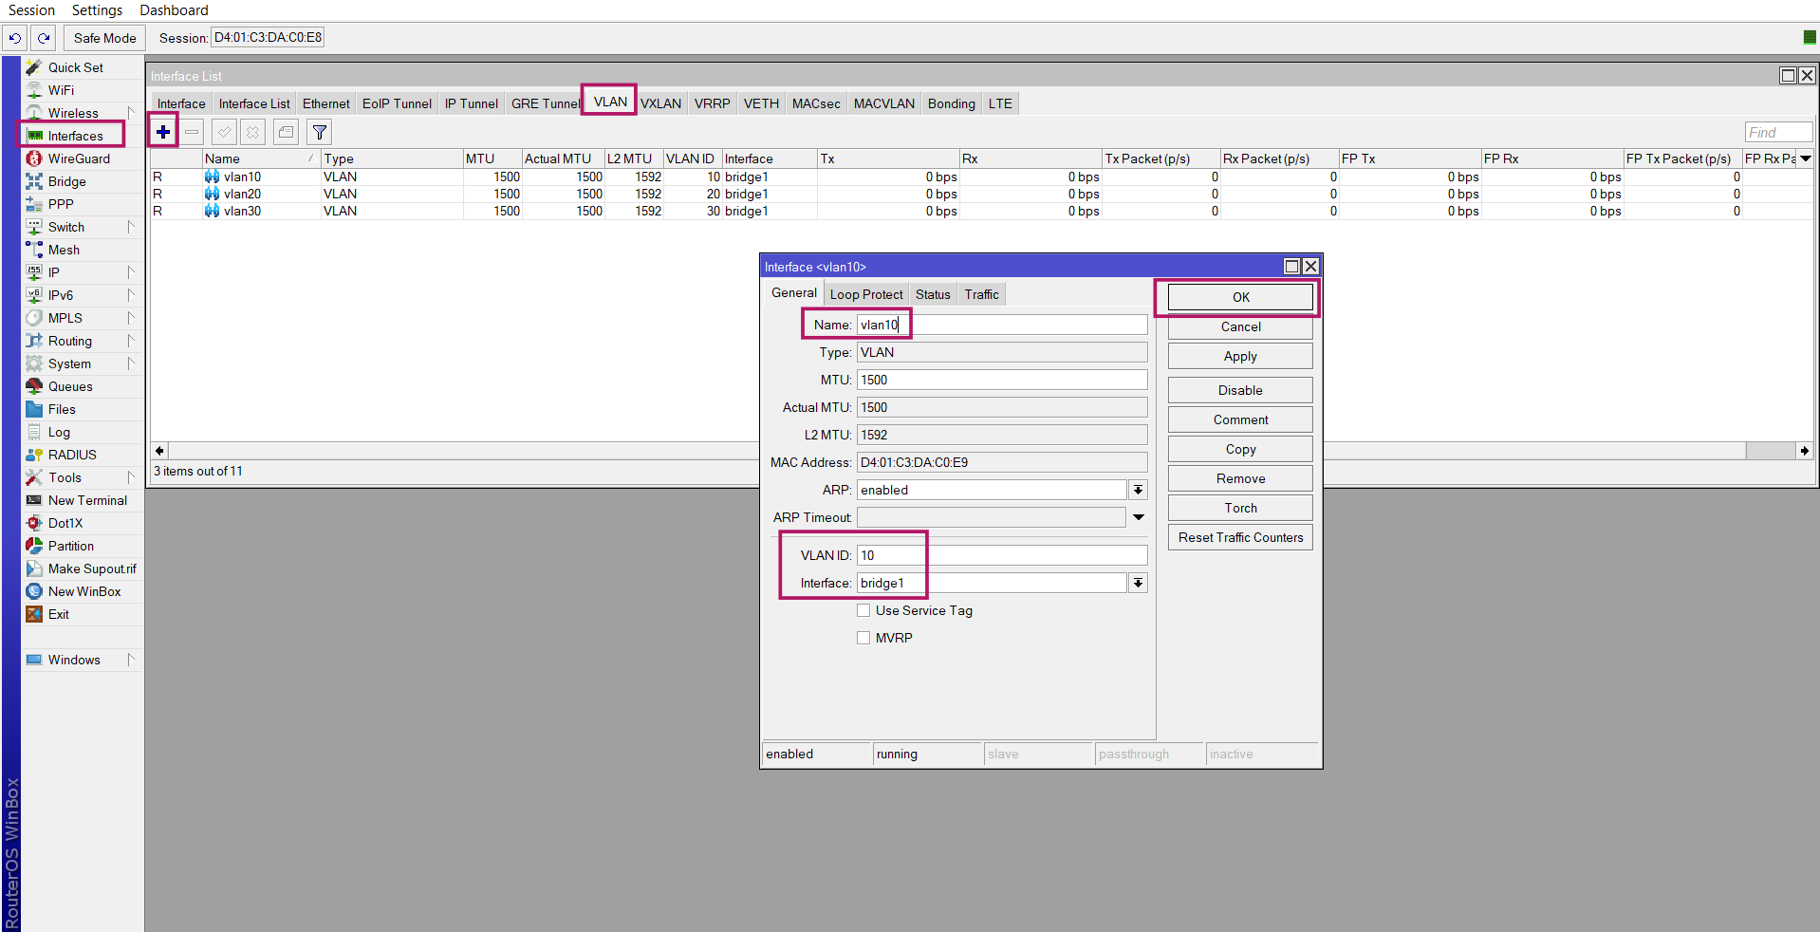Screen dimensions: 1820x932
Task: Click Torch button
Action: coord(1240,508)
